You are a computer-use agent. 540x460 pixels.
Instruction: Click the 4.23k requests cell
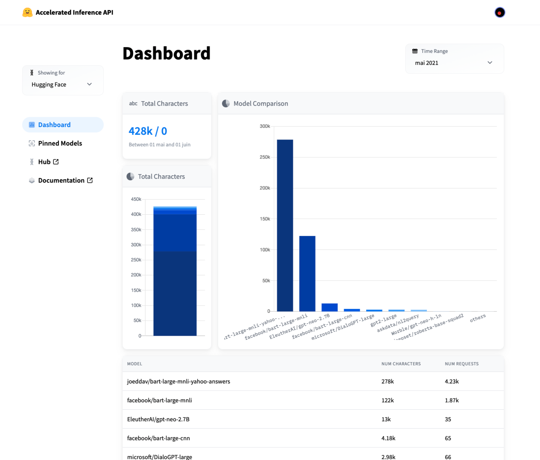click(452, 381)
